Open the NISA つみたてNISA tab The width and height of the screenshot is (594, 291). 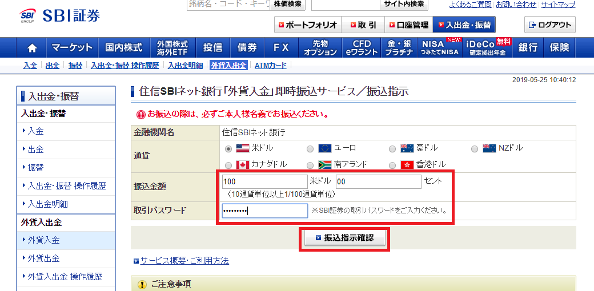click(x=439, y=48)
